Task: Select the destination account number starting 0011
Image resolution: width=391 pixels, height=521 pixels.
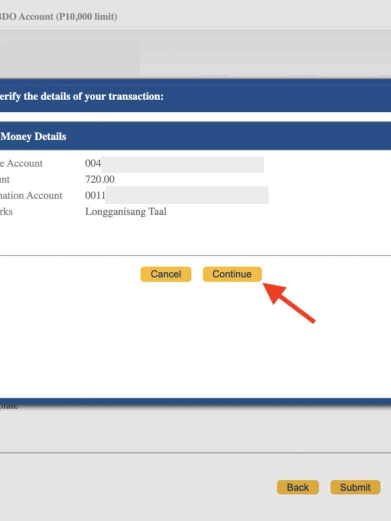Action: (x=95, y=195)
